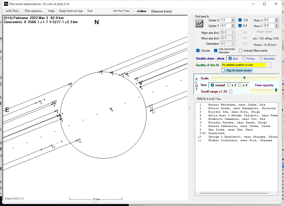Uncheck the Circular checkbox

tap(198, 51)
